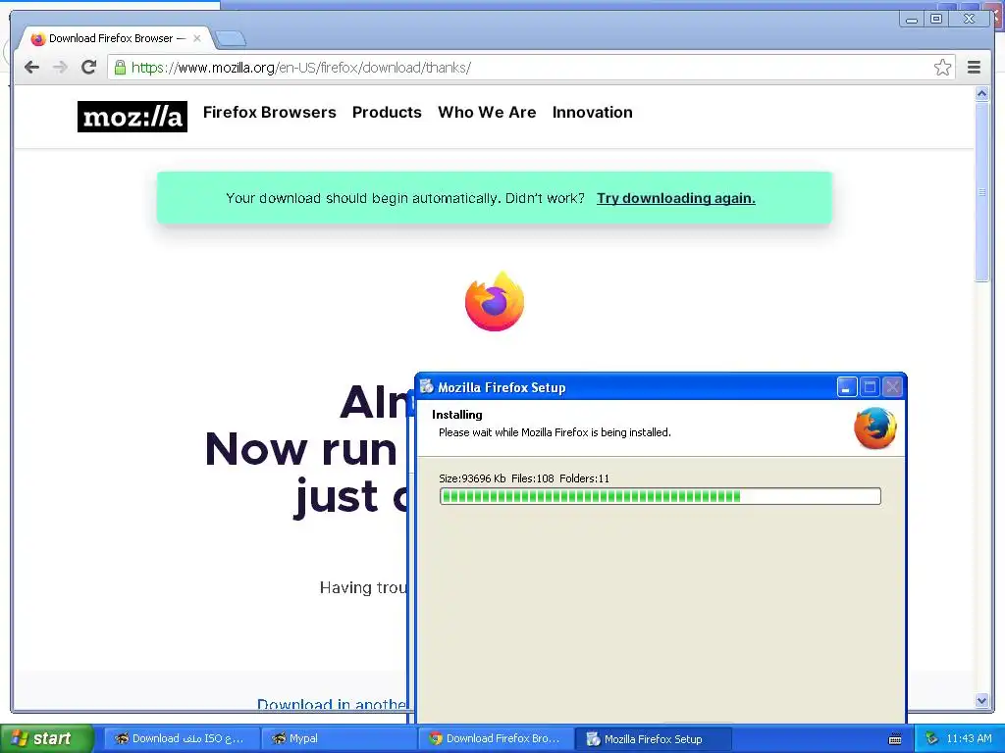1005x753 pixels.
Task: Switch to Download Firefox Bro... taskbar item
Action: click(495, 738)
